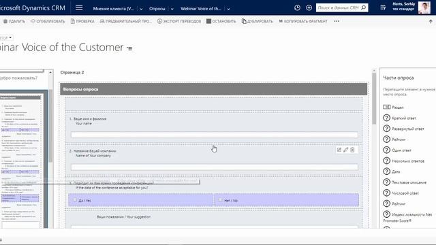Check the Да / Yes checkbox

tap(75, 199)
